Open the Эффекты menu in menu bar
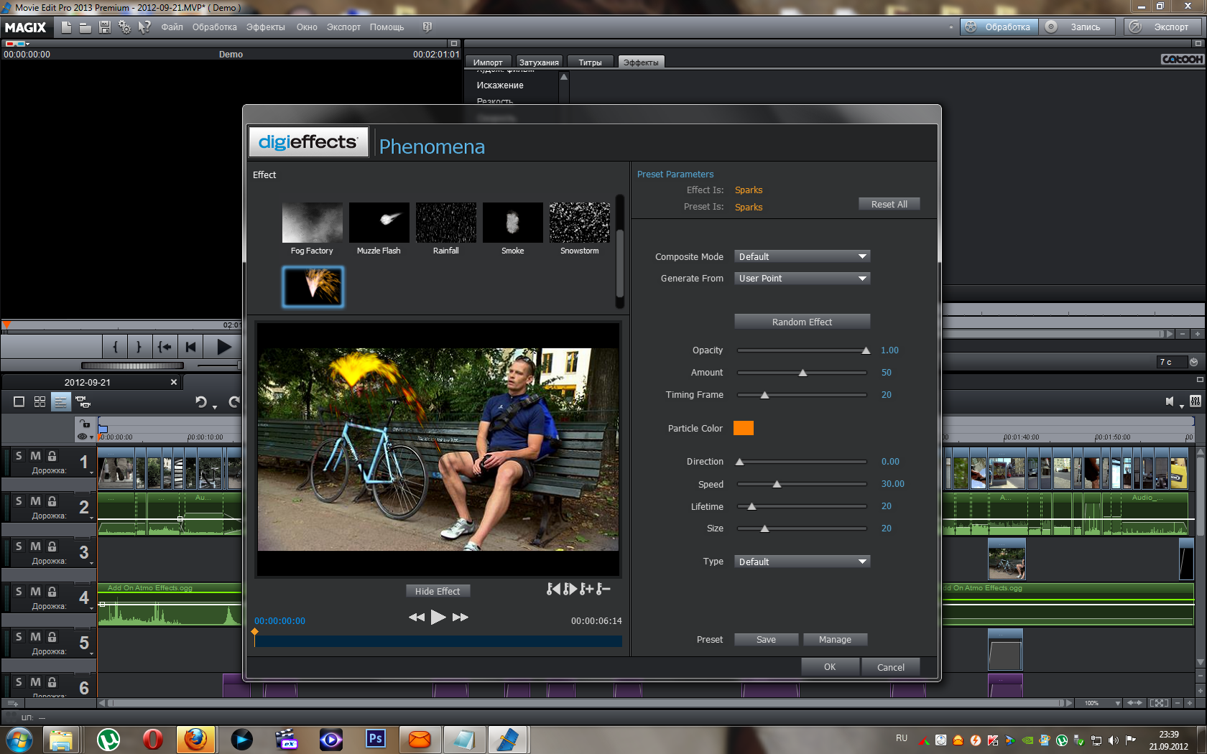 click(x=265, y=27)
